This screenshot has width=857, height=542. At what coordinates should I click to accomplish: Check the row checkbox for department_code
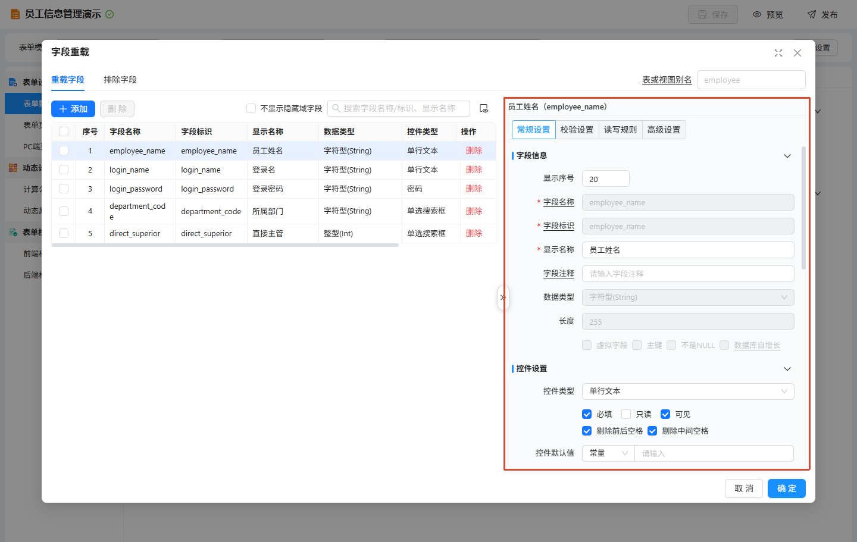click(64, 211)
